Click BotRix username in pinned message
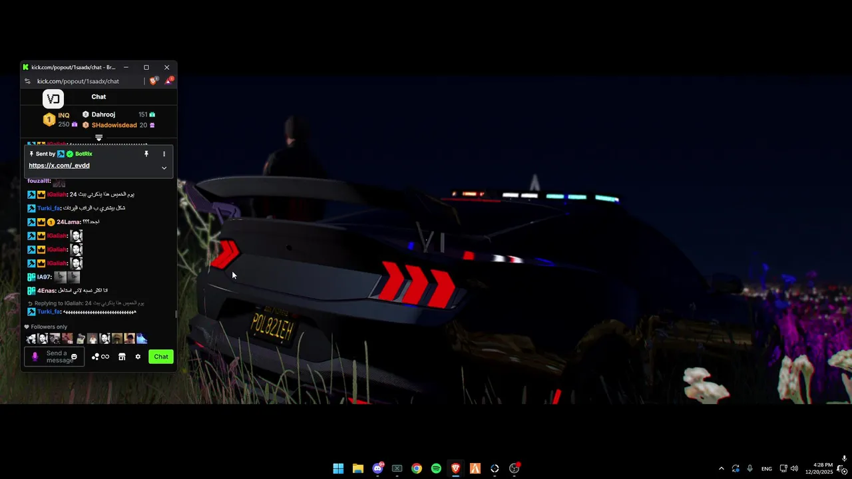Image resolution: width=852 pixels, height=479 pixels. click(84, 154)
